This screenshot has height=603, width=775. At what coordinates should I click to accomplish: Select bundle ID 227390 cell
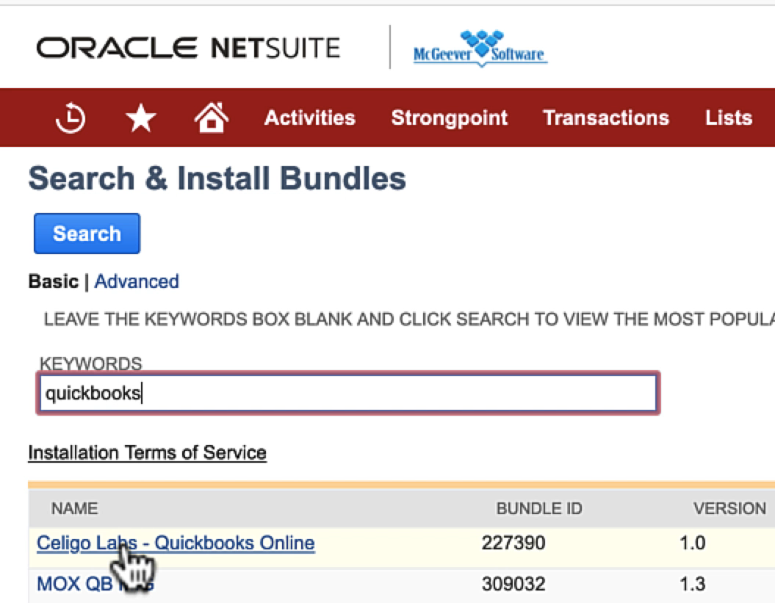[x=513, y=543]
